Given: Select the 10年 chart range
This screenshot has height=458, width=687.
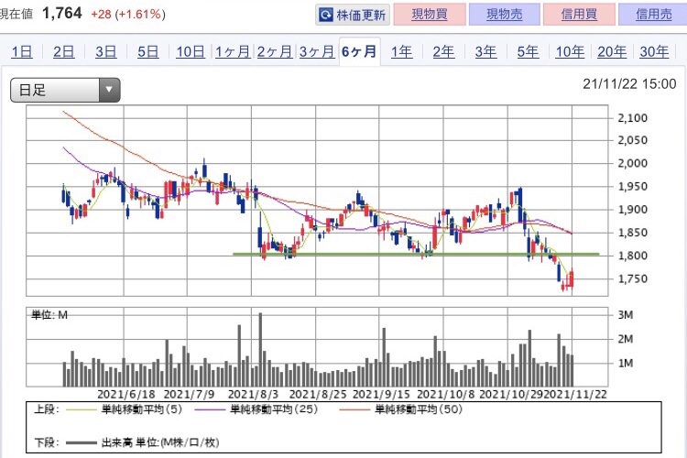Looking at the screenshot, I should 570,51.
